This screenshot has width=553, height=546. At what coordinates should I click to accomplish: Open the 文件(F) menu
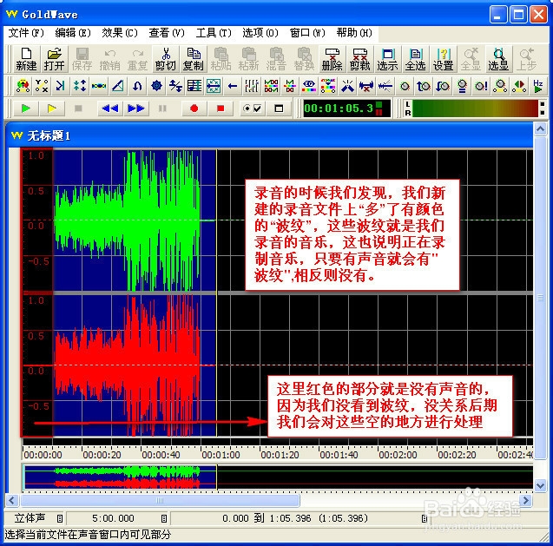[26, 33]
